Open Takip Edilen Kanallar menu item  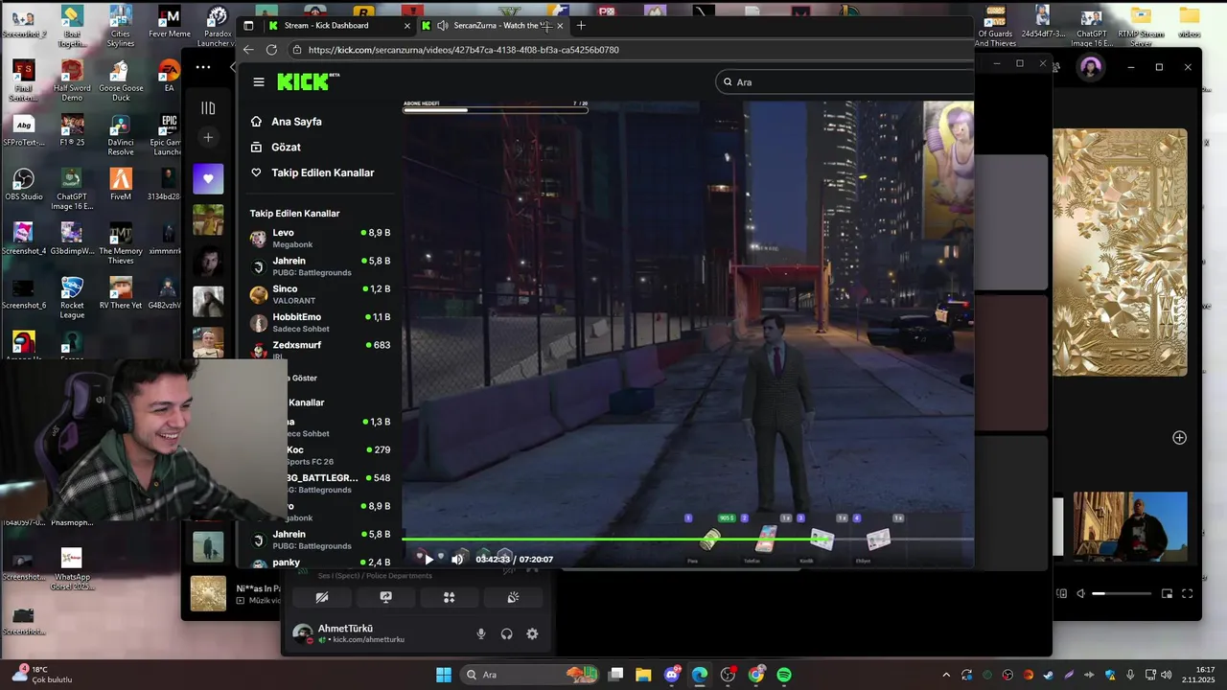click(x=312, y=172)
